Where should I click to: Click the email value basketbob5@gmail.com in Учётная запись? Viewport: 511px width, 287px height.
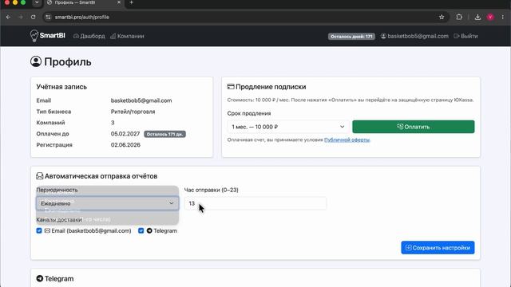[x=141, y=100]
